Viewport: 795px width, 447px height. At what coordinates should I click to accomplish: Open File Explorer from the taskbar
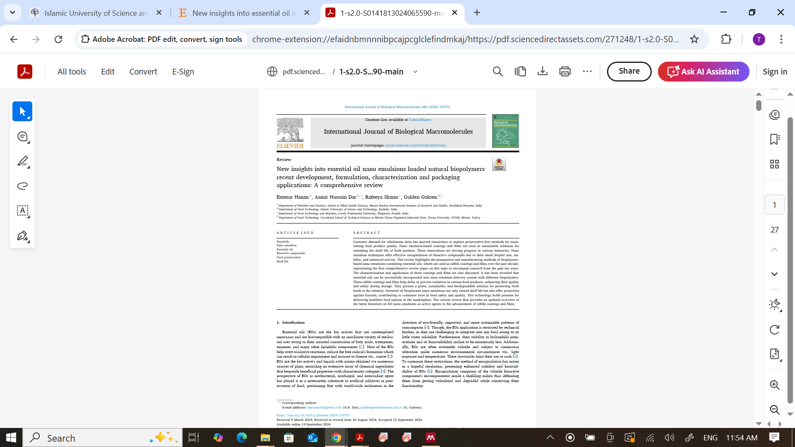point(265,438)
